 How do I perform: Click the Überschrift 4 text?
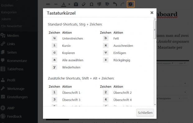click(x=122, y=100)
